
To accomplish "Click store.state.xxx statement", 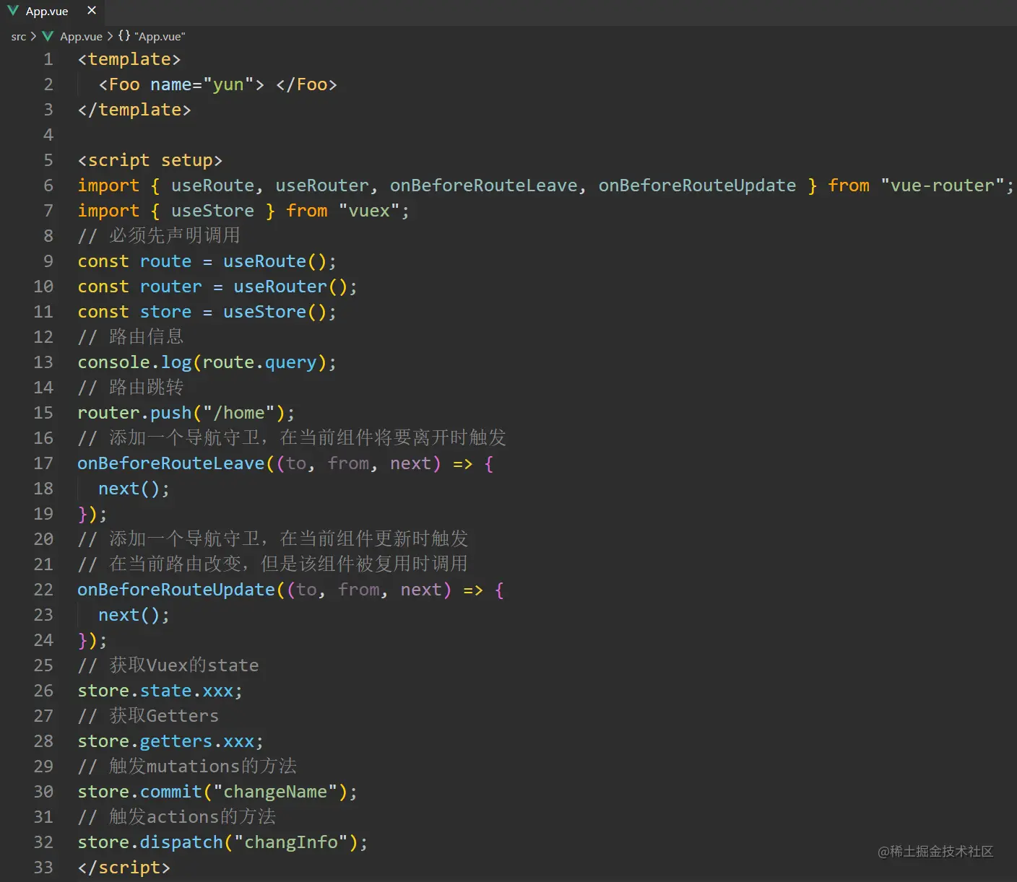I will [x=160, y=691].
